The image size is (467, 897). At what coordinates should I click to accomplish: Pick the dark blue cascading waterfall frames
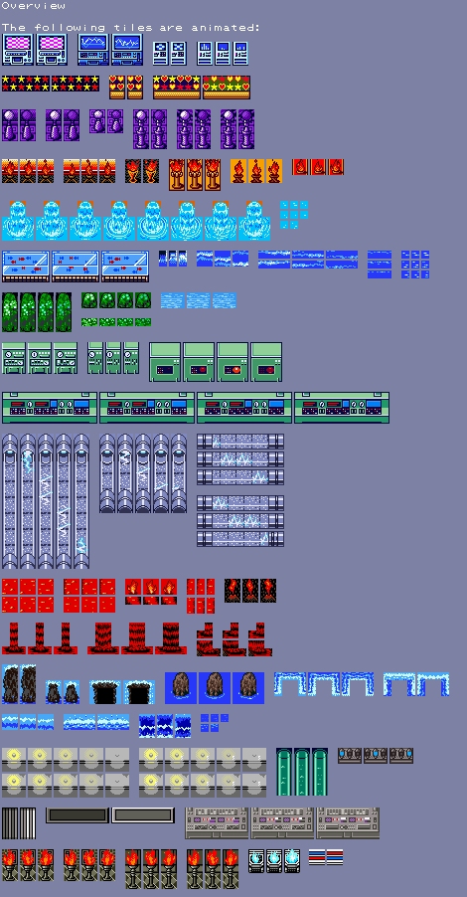[x=165, y=726]
